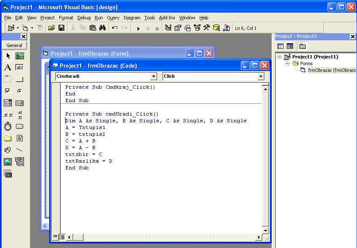Open the Add-Ins menu

pyautogui.click(x=167, y=18)
